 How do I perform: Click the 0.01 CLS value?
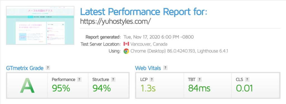[244, 88]
